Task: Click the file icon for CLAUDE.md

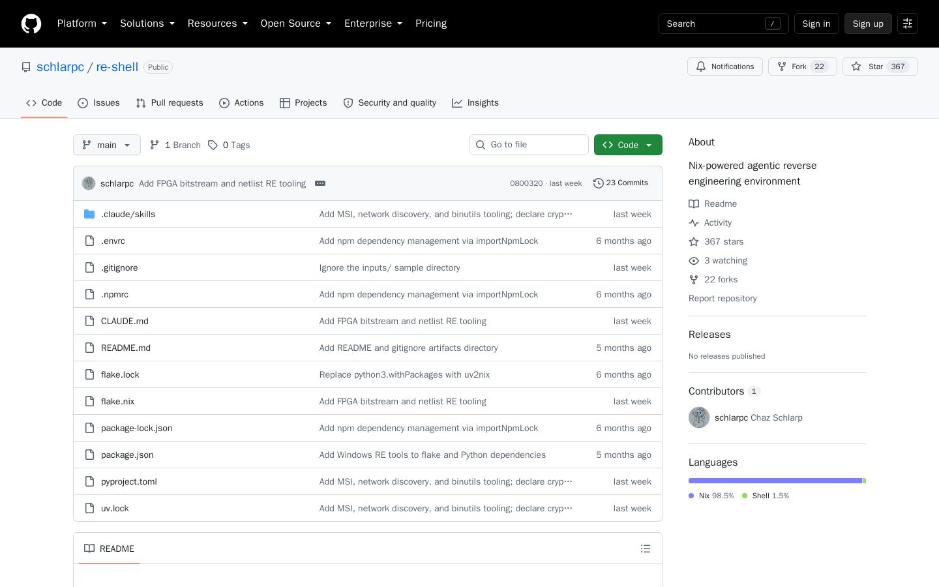Action: click(89, 321)
